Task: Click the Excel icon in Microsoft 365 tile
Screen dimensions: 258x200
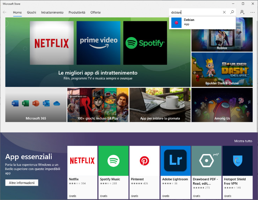Action: (x=25, y=103)
